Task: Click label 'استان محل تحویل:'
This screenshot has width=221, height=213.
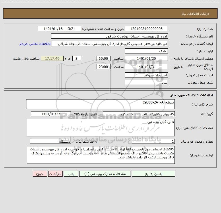Action: (x=199, y=75)
